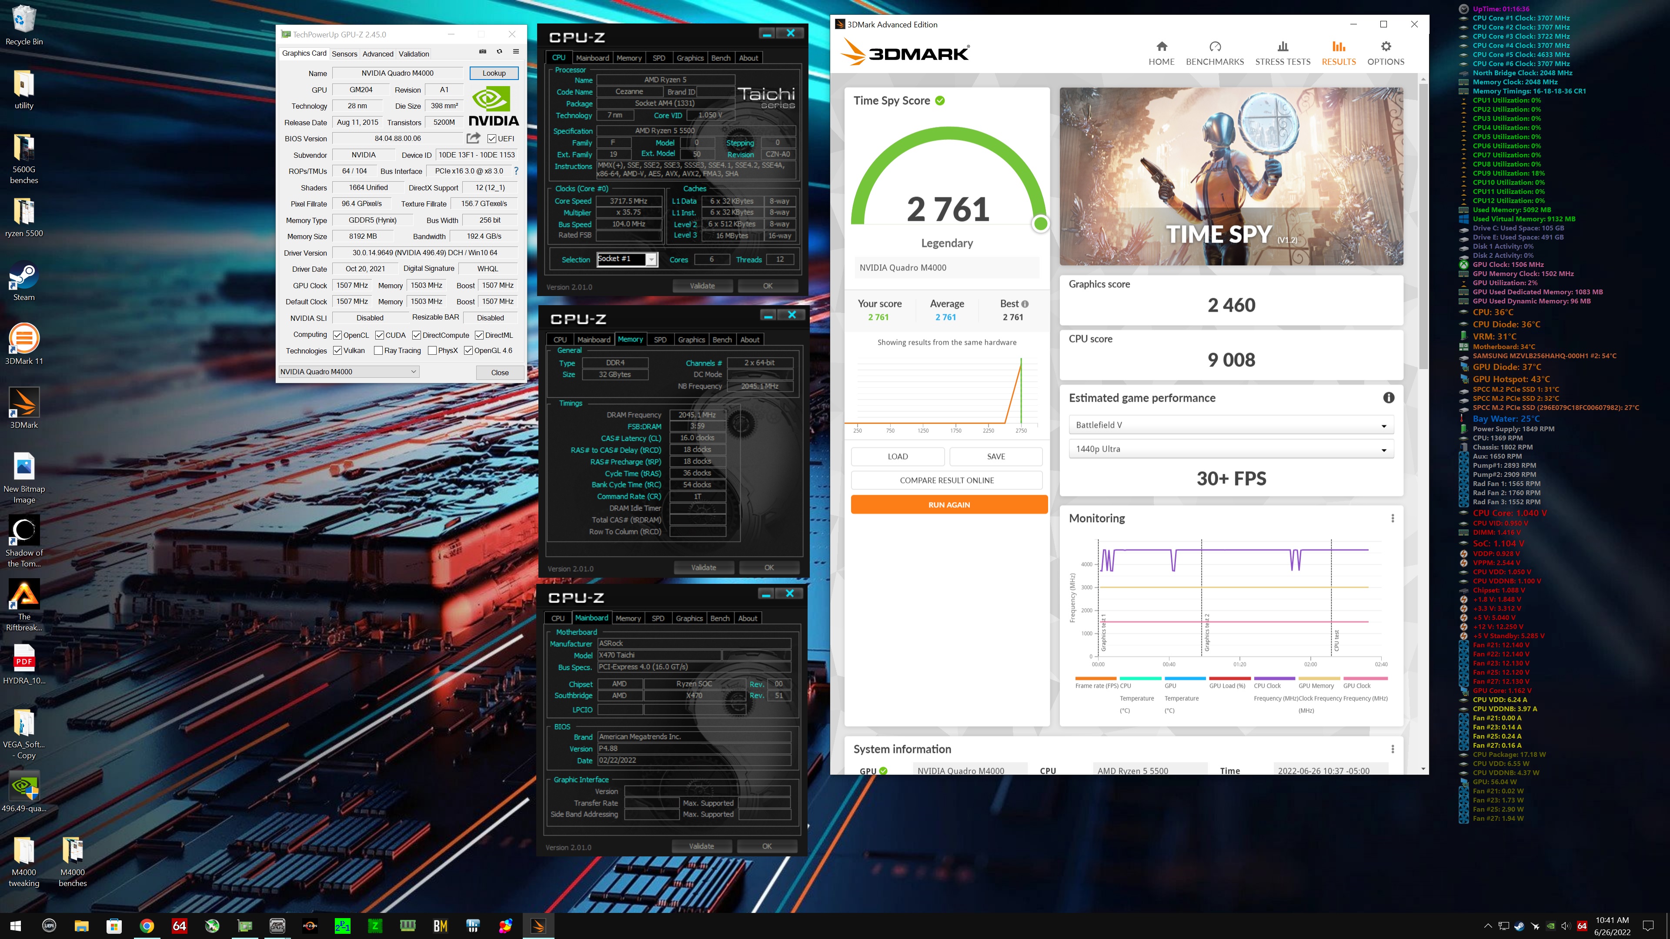The width and height of the screenshot is (1670, 939).
Task: Open the Recycle Bin desktop icon
Action: [x=24, y=26]
